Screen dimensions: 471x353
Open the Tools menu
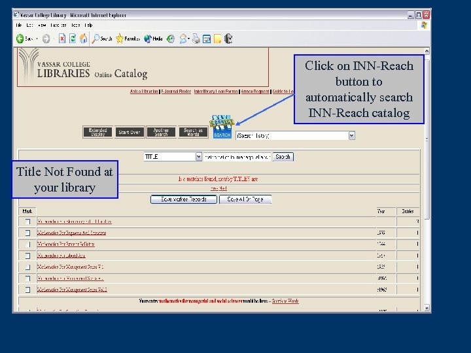coord(75,25)
